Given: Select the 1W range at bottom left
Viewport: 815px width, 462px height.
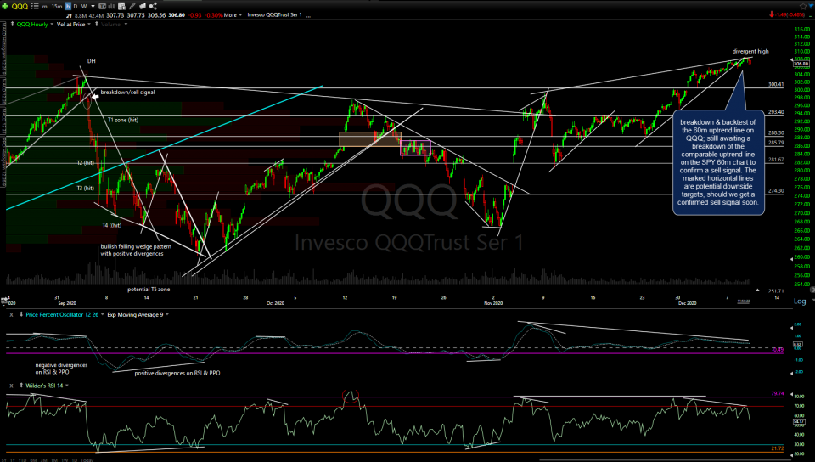Looking at the screenshot, I should tap(65, 460).
